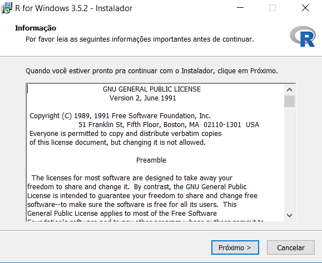The height and width of the screenshot is (263, 322).
Task: Click 'License is intended to guarantee' line
Action: tap(142, 196)
